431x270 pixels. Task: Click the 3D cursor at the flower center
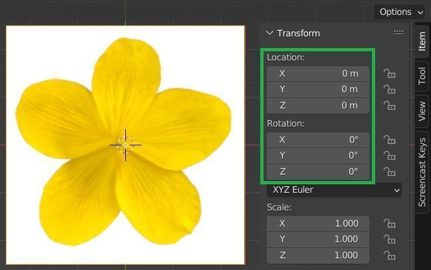[x=126, y=145]
